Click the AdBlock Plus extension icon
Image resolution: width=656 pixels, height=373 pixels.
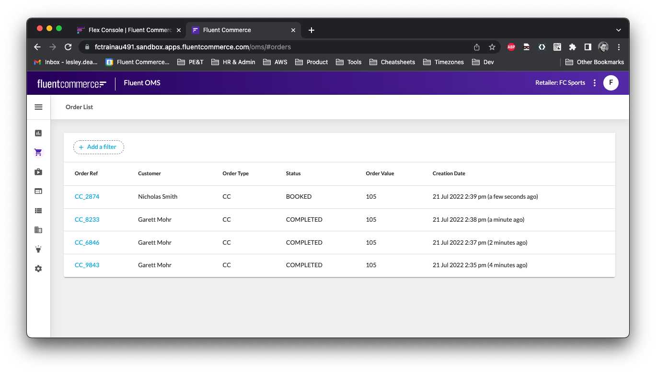[511, 47]
